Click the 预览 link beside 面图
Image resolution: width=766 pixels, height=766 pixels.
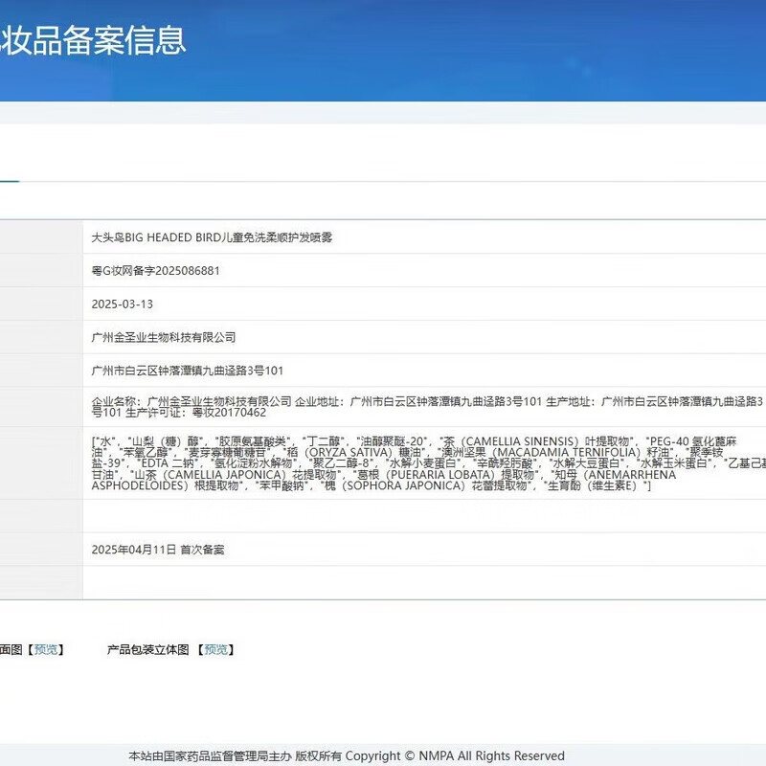coord(46,649)
